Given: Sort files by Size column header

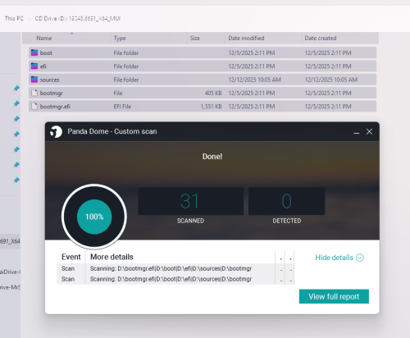Looking at the screenshot, I should point(195,39).
